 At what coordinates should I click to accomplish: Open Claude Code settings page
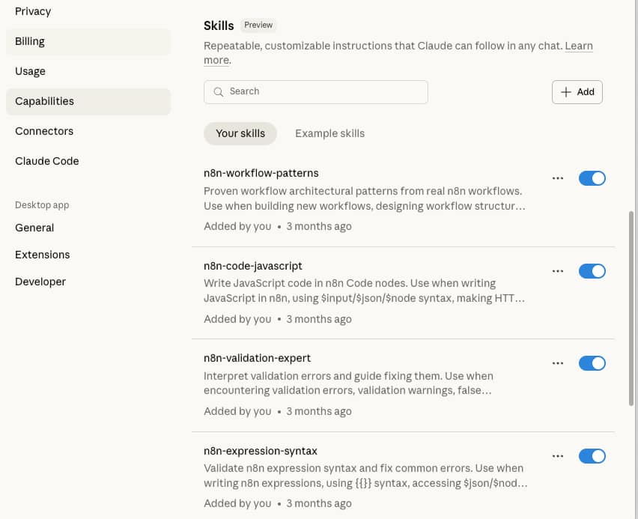[46, 161]
